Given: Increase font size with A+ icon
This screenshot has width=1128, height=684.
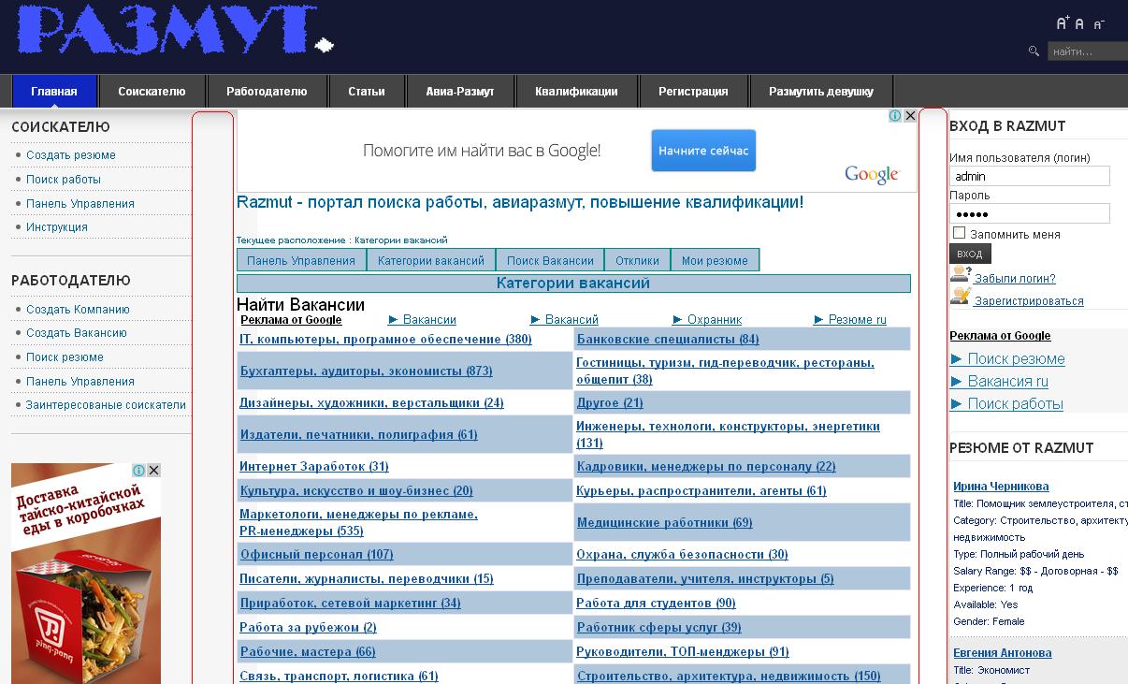Looking at the screenshot, I should [x=1063, y=23].
